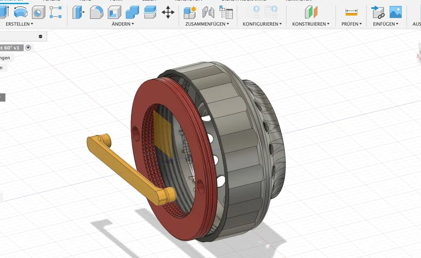
Task: Click the Insert image canvas icon
Action: click(395, 12)
